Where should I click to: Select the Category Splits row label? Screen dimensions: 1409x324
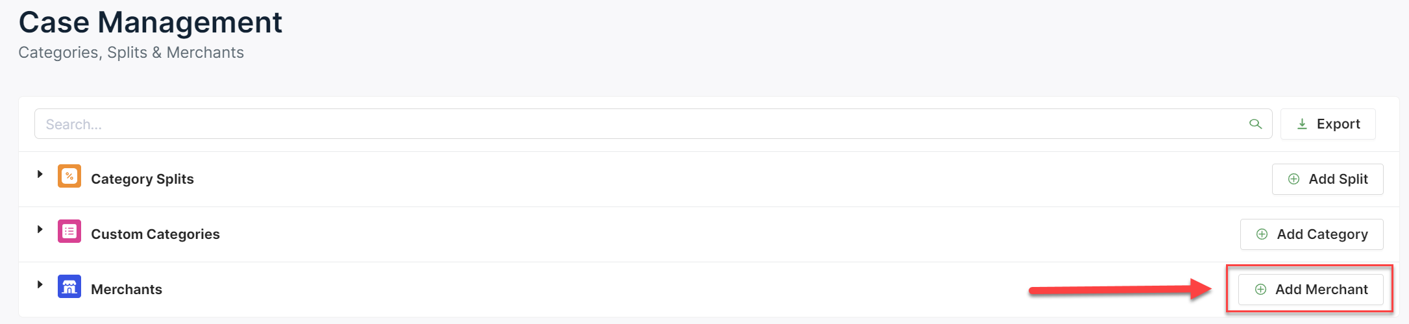[x=142, y=179]
